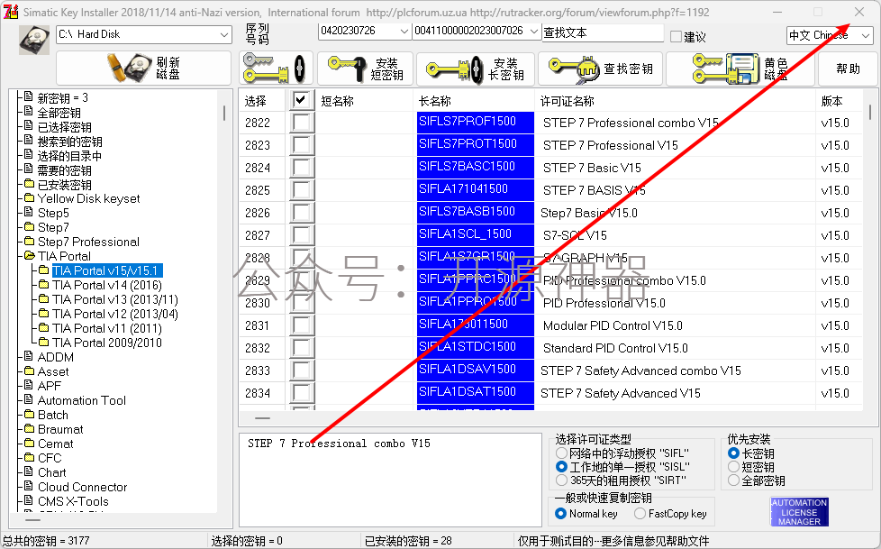Open the Step7 Professional folder
This screenshot has height=549, width=881.
(88, 242)
